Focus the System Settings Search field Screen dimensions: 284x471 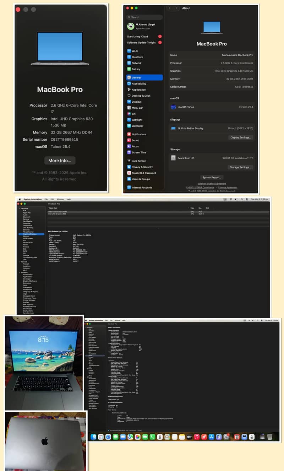point(144,17)
